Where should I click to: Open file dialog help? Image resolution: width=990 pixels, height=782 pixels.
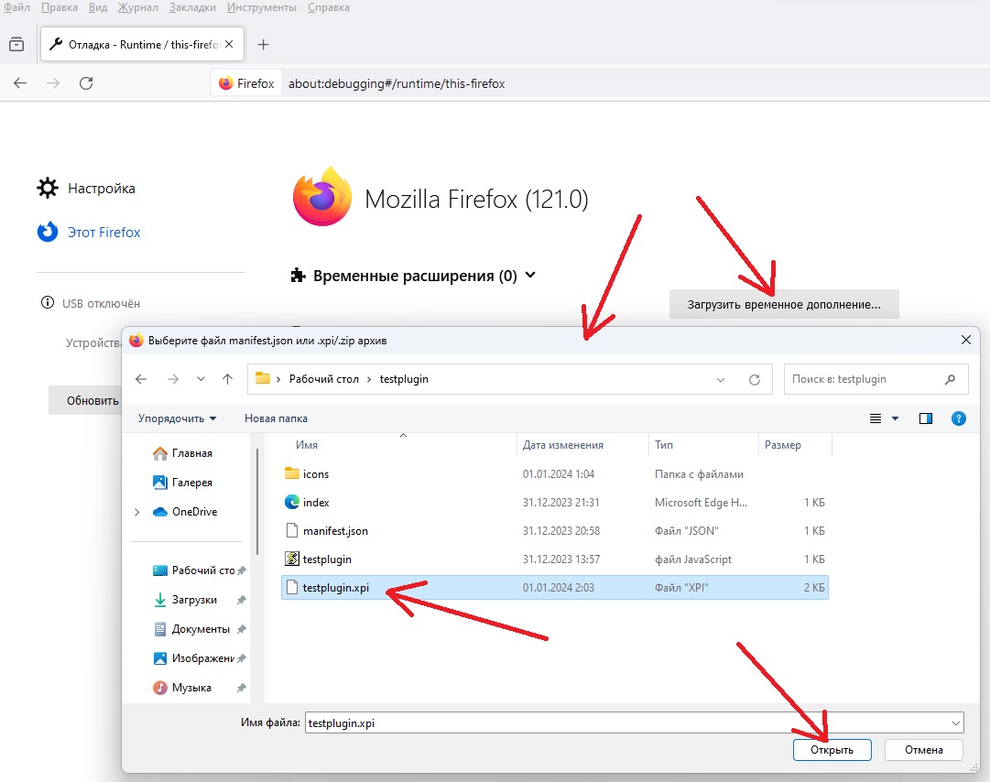(958, 418)
